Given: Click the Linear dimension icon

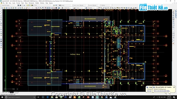Looking at the screenshot, I should coord(99,8).
